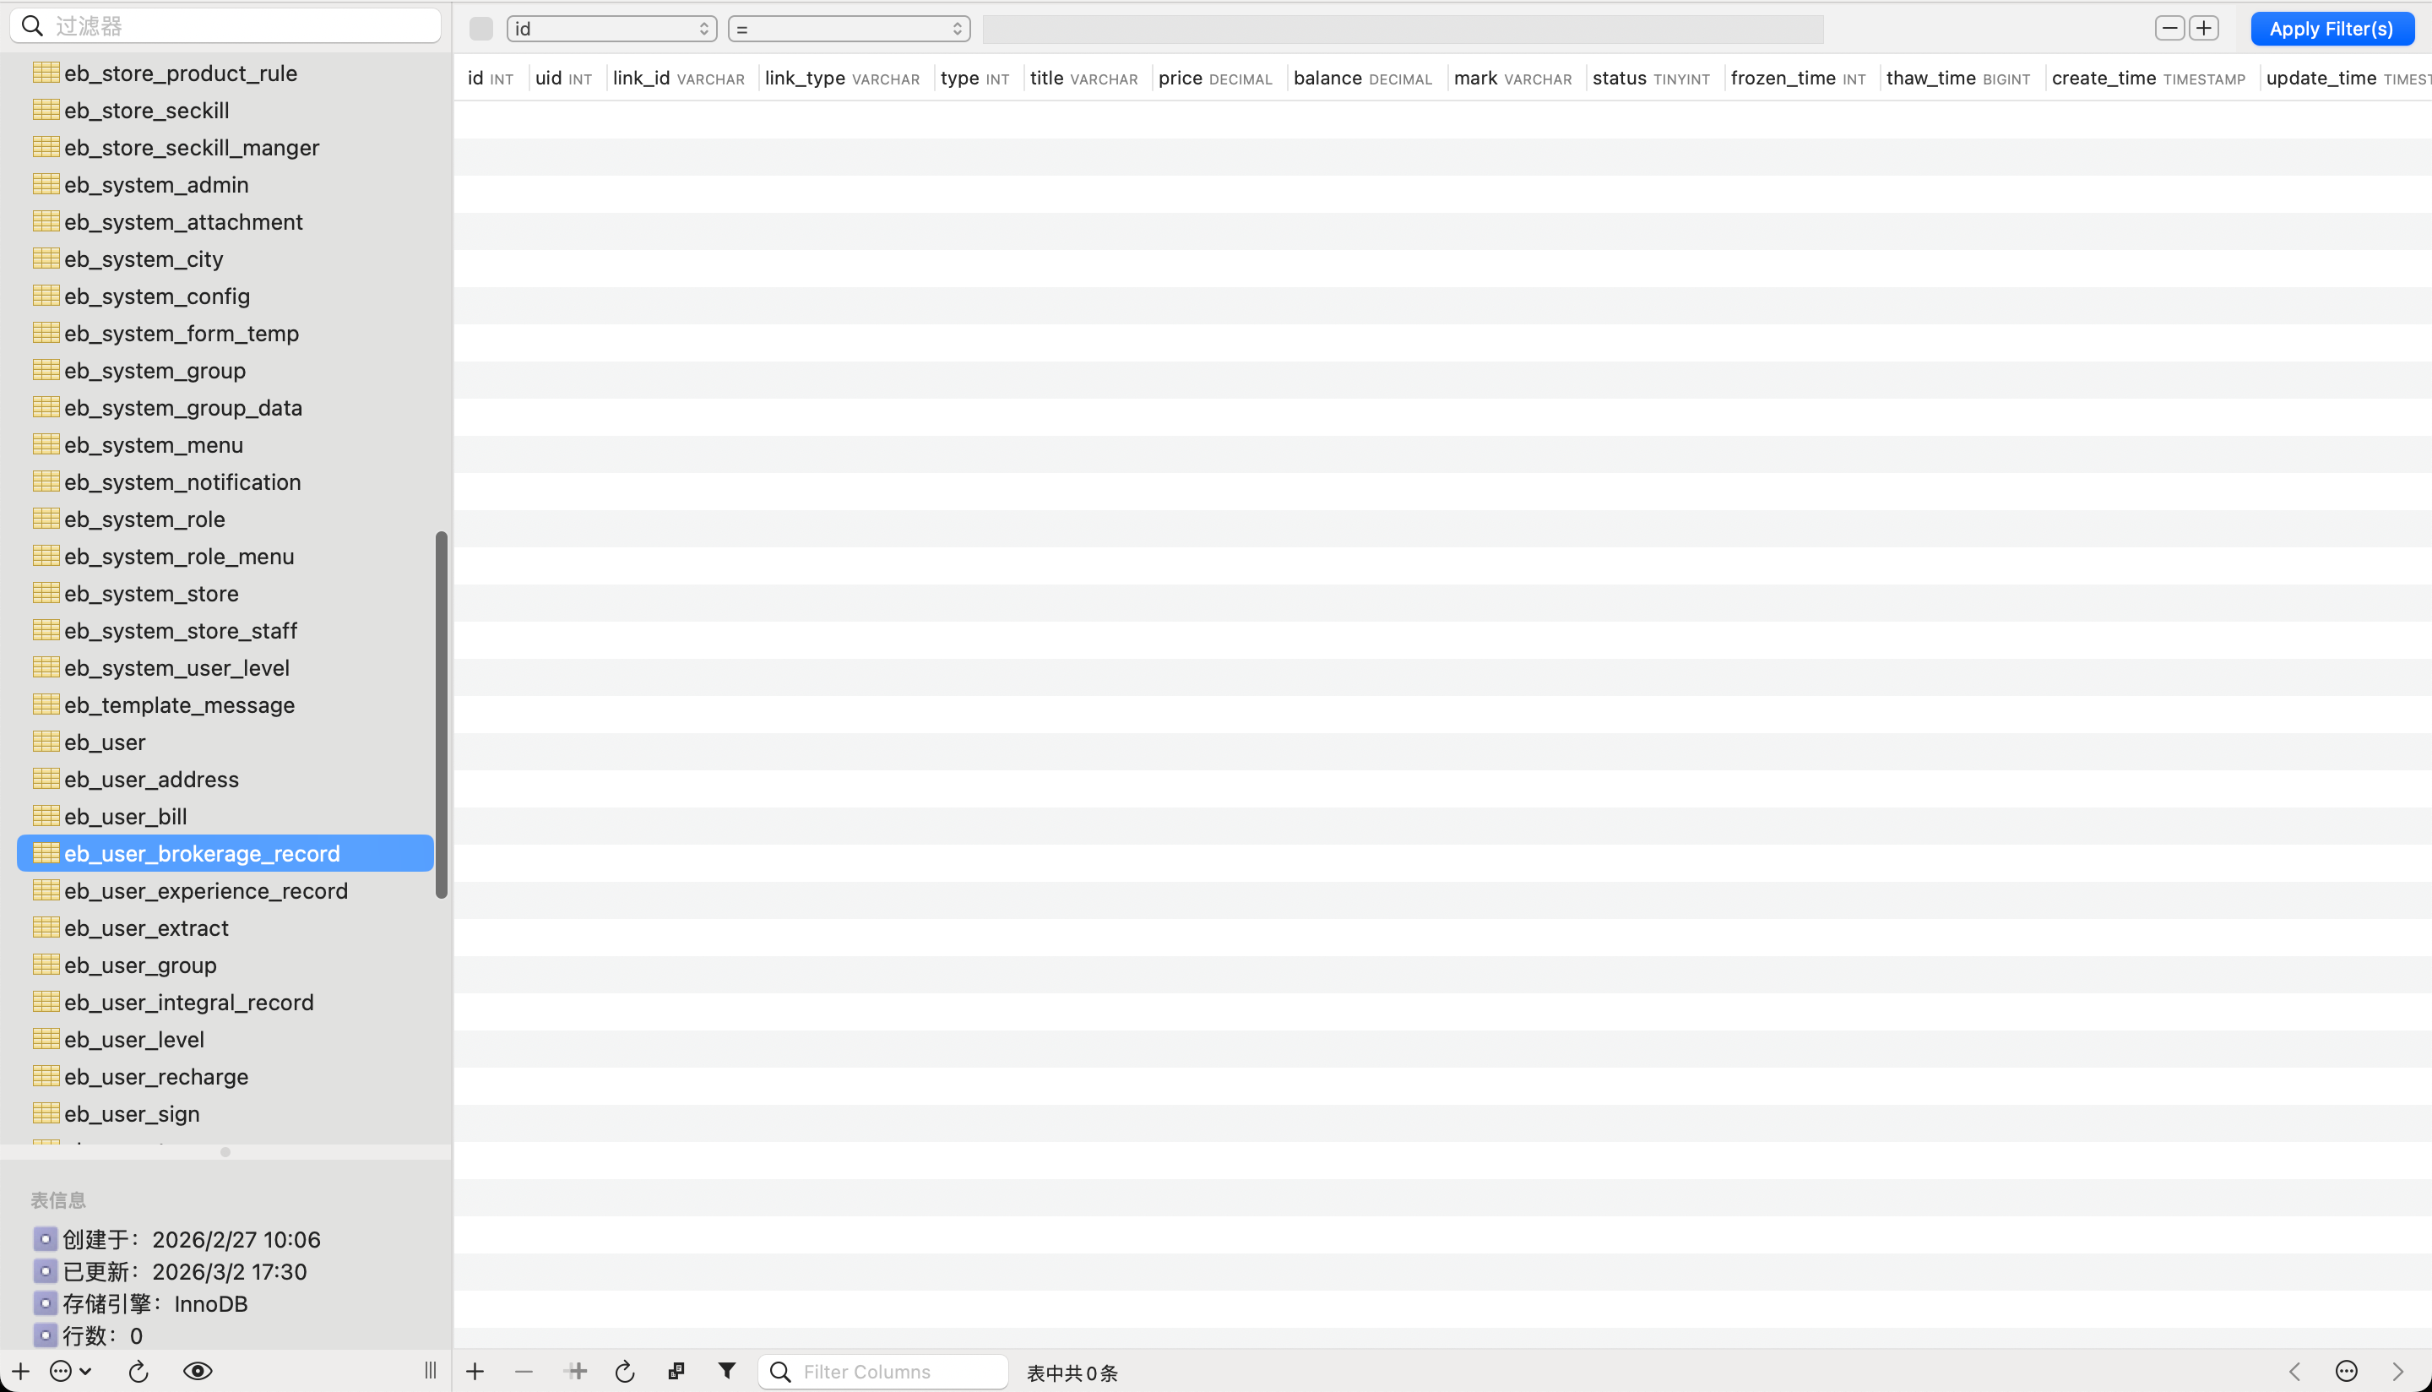This screenshot has height=1392, width=2432.
Task: Open the equals operator dropdown
Action: [x=849, y=29]
